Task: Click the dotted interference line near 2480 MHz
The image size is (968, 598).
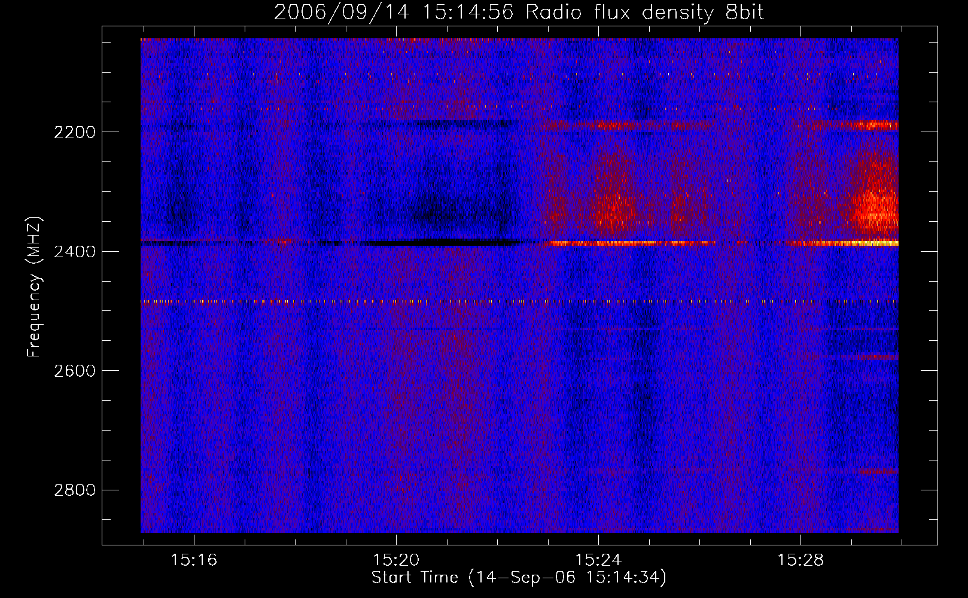Action: click(519, 302)
